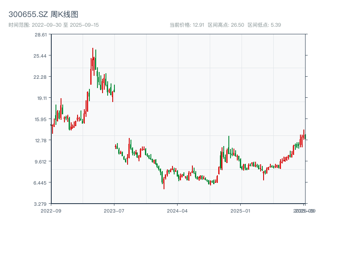Click the 区间高点: 26.50 label
Viewport: 339px width, 254px height.
point(226,25)
